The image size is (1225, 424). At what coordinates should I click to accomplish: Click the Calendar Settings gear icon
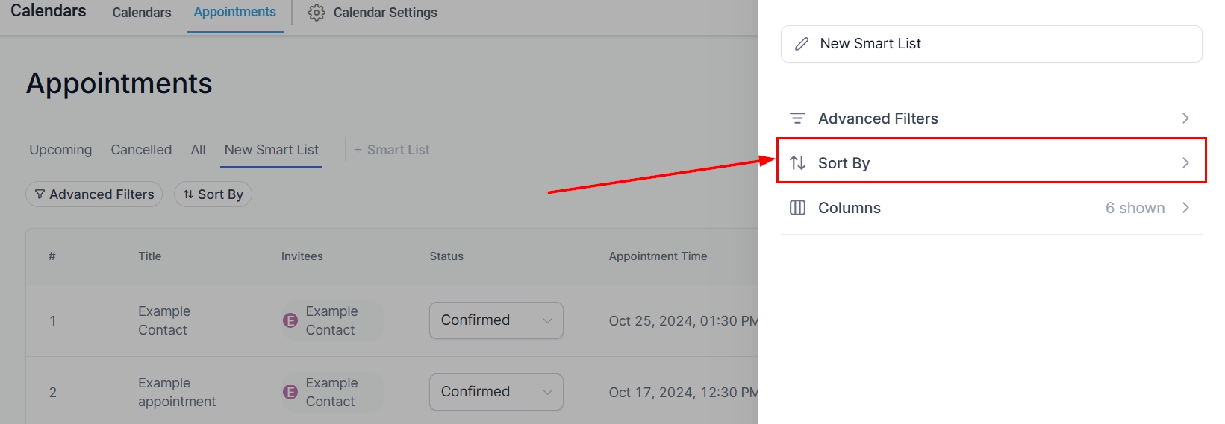pos(317,13)
